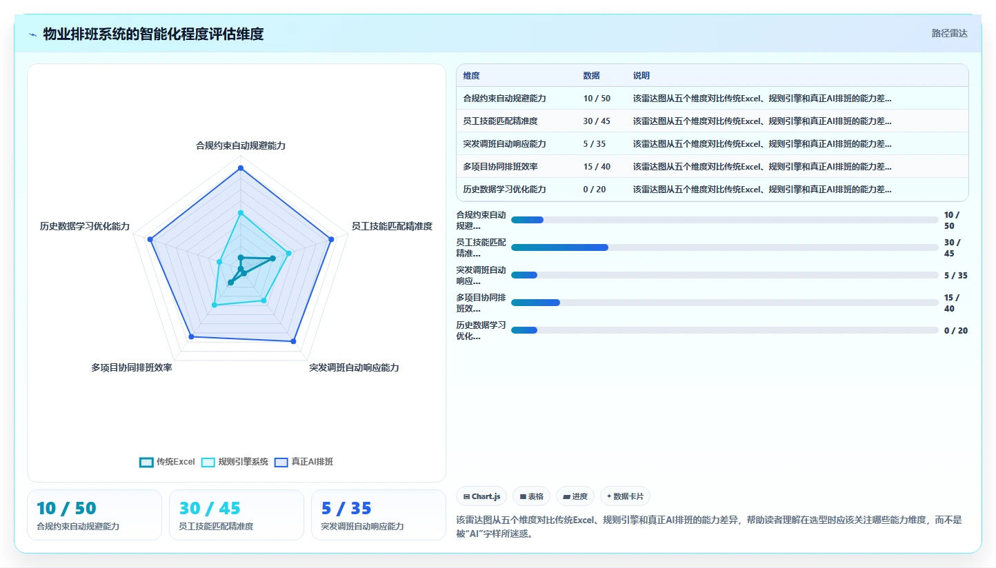Click radar axis label 突发调班自动响应能力
This screenshot has width=996, height=568.
354,367
